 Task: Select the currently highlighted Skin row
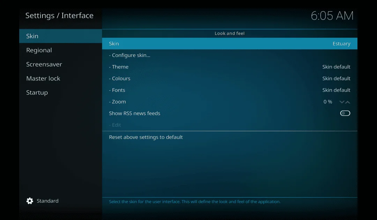click(x=229, y=43)
